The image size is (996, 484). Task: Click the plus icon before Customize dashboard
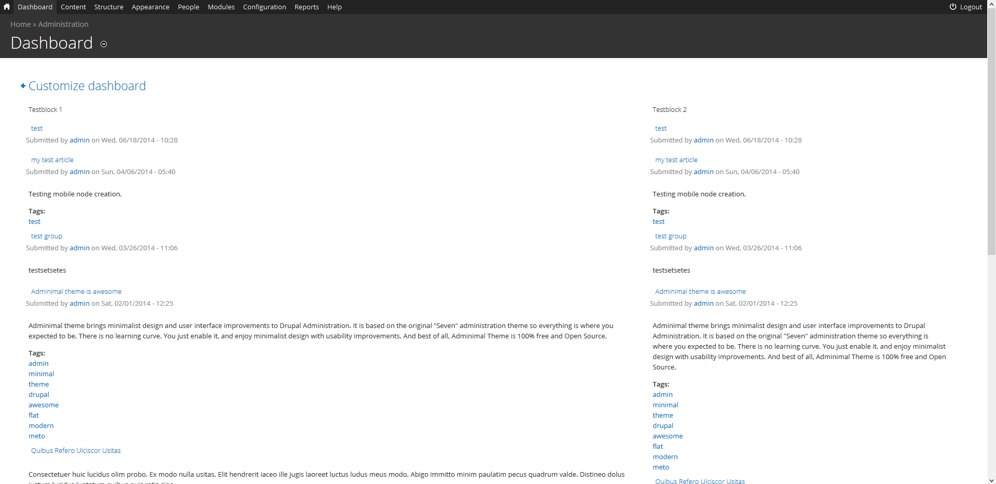[x=22, y=86]
